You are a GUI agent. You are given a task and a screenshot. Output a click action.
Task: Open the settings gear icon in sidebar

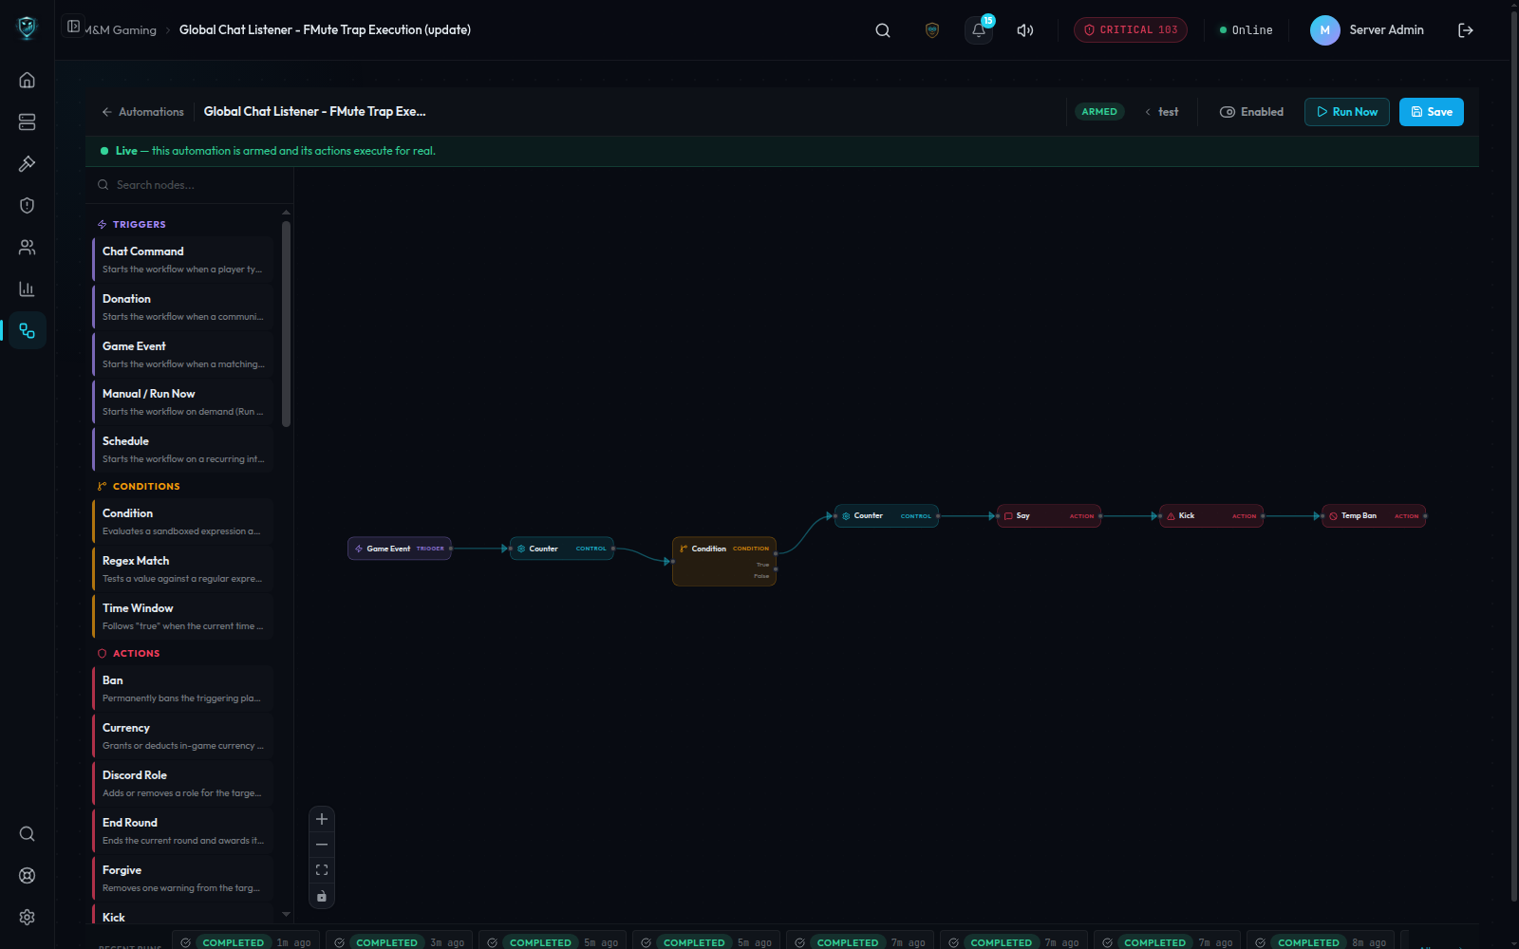[27, 917]
